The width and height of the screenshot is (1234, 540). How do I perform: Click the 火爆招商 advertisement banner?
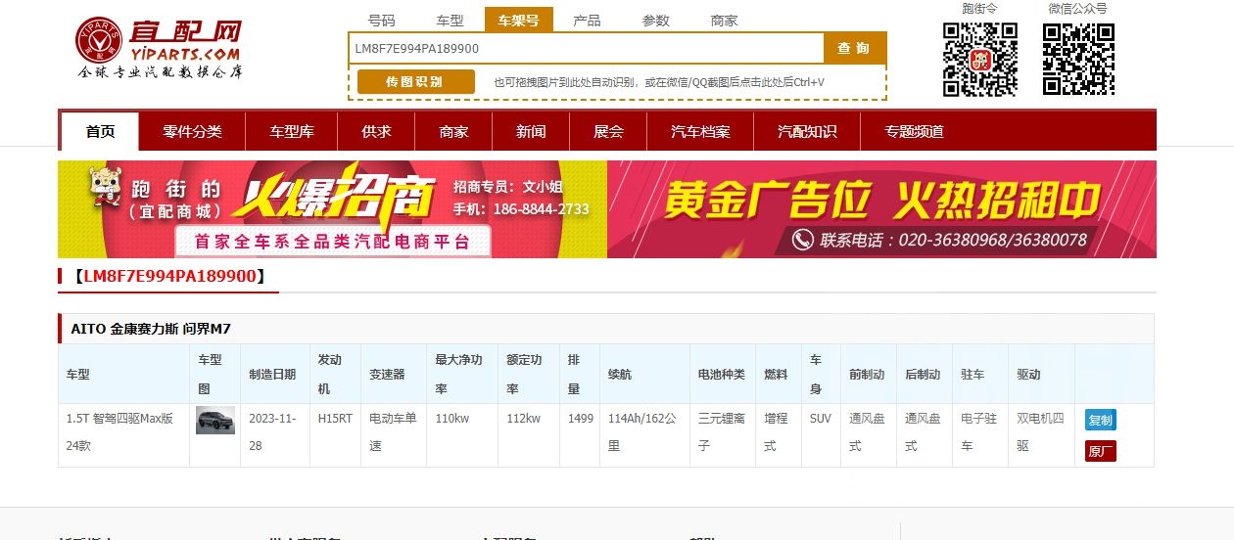tap(333, 209)
